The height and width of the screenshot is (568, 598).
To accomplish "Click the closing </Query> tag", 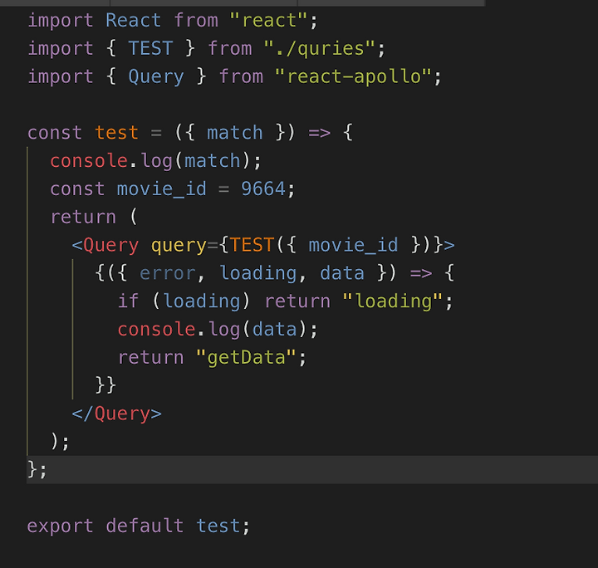I will (x=117, y=414).
